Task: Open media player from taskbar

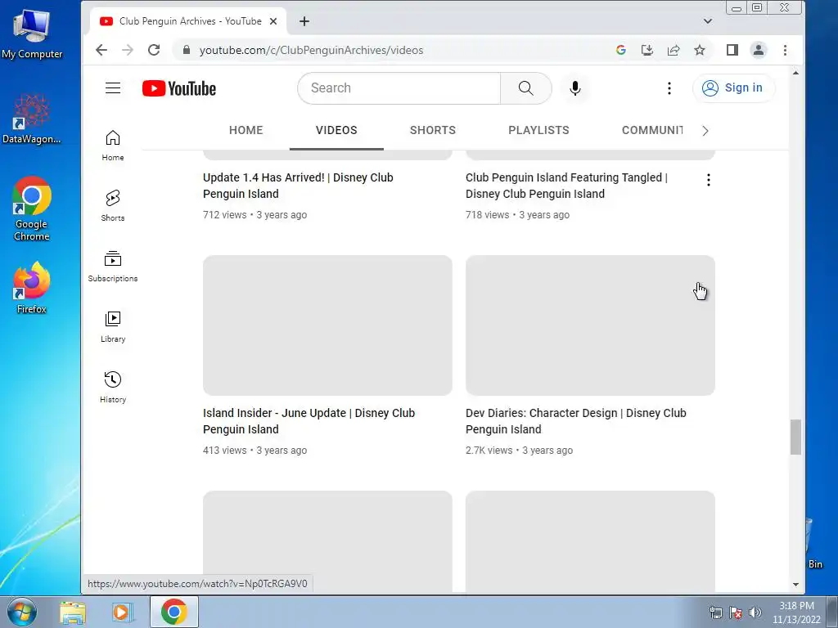Action: (121, 612)
